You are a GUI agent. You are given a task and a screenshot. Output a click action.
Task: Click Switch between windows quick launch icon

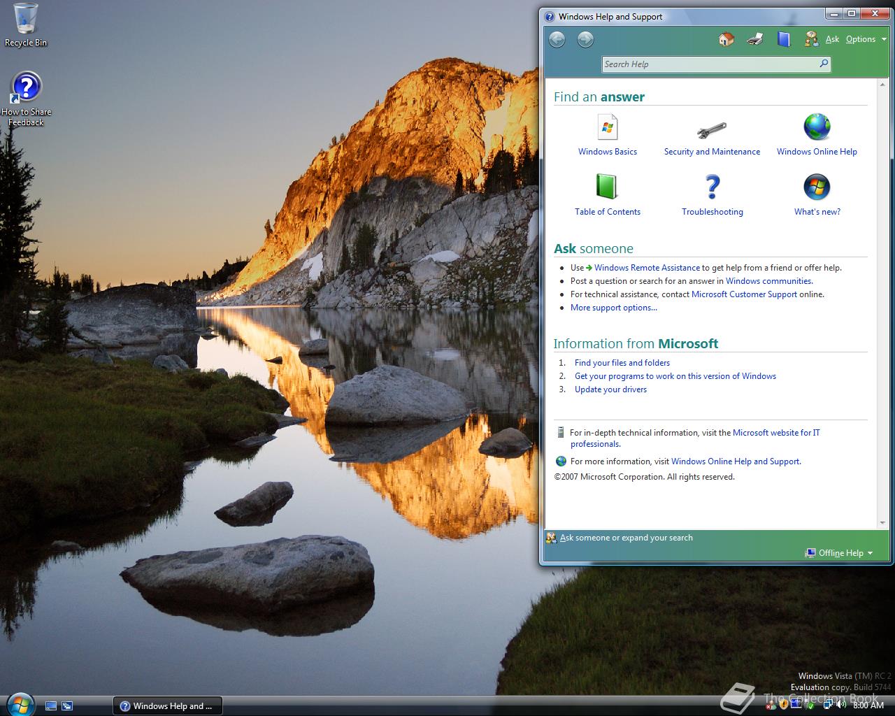point(67,706)
